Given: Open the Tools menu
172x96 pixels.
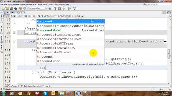Looking at the screenshot, I should coord(56,5).
